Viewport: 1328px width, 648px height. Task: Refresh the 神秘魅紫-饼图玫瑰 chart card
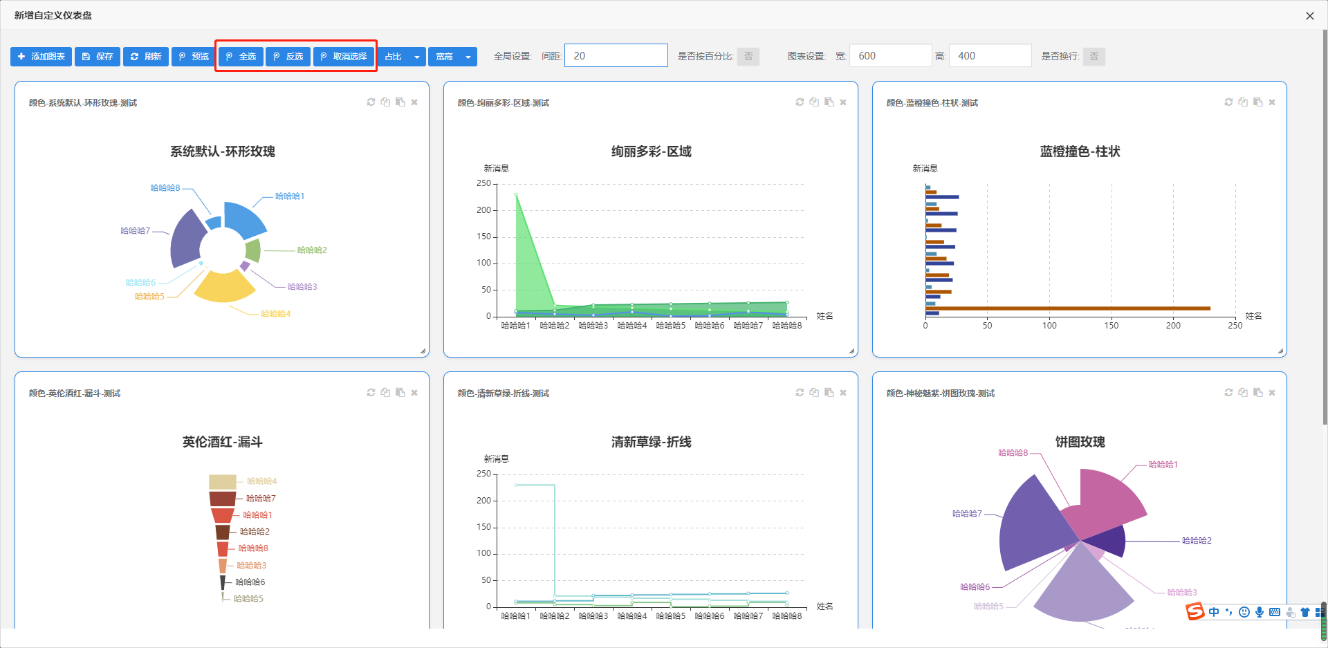(1228, 393)
